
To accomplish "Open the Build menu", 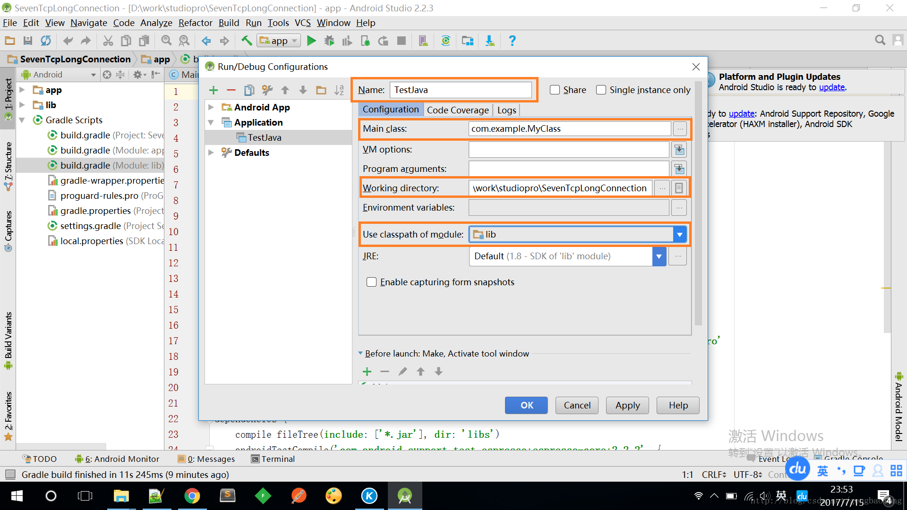I will (x=229, y=23).
